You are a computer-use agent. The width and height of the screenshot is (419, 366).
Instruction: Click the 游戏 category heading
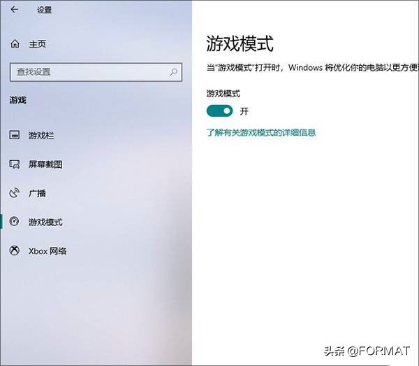18,100
